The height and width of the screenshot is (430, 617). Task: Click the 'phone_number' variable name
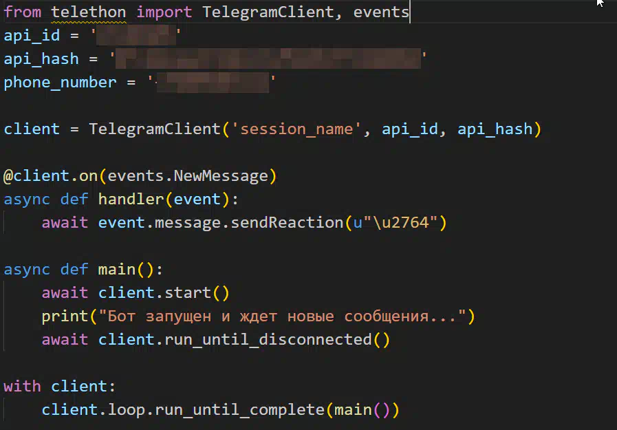coord(61,83)
